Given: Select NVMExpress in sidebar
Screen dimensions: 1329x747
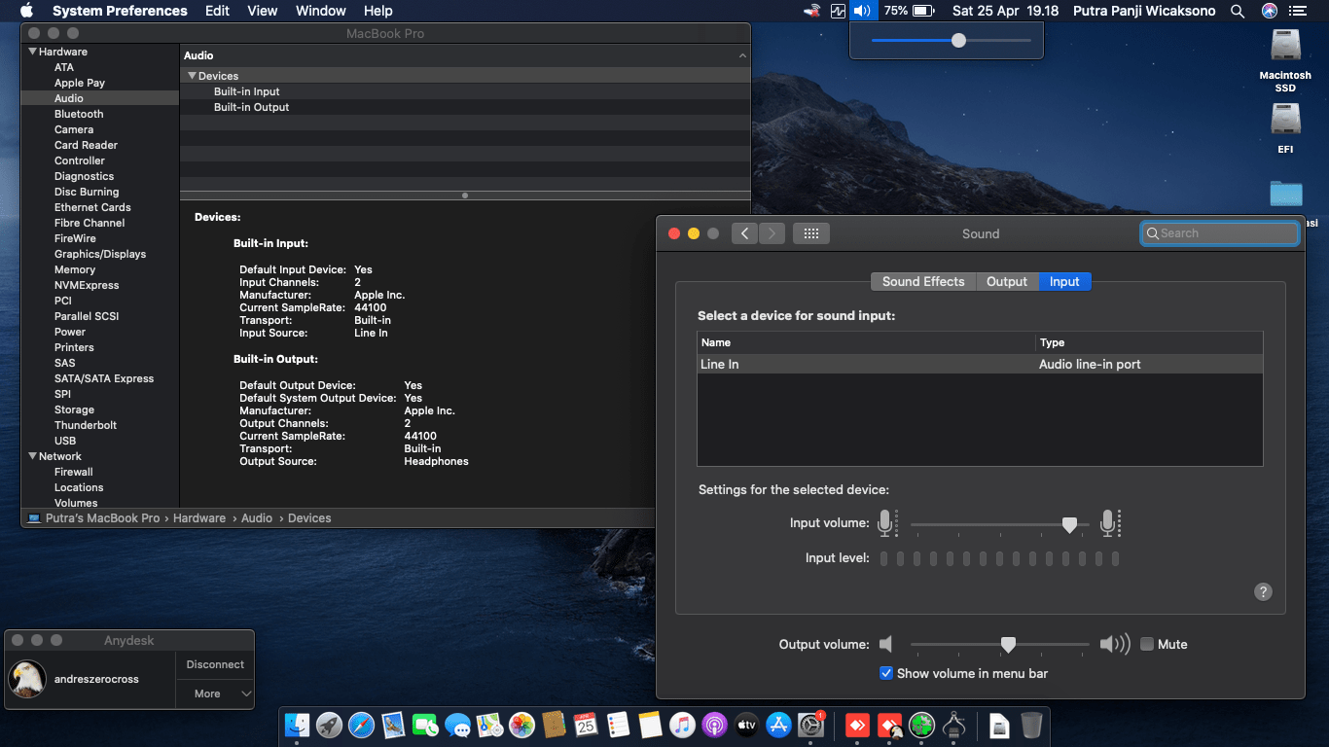Looking at the screenshot, I should (x=87, y=285).
